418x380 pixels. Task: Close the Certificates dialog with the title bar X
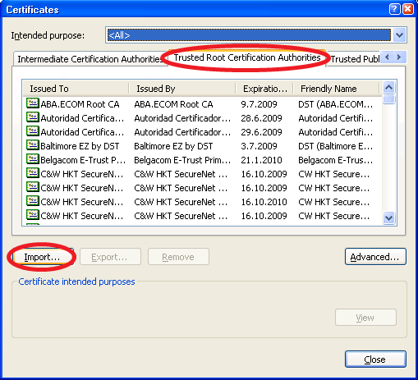(408, 9)
